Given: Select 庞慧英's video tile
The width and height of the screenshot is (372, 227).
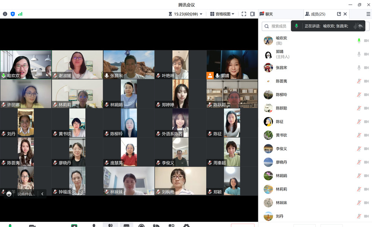Looking at the screenshot, I should [x=129, y=152].
